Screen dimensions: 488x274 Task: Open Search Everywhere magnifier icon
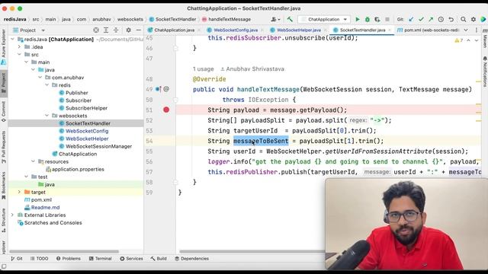click(x=463, y=19)
